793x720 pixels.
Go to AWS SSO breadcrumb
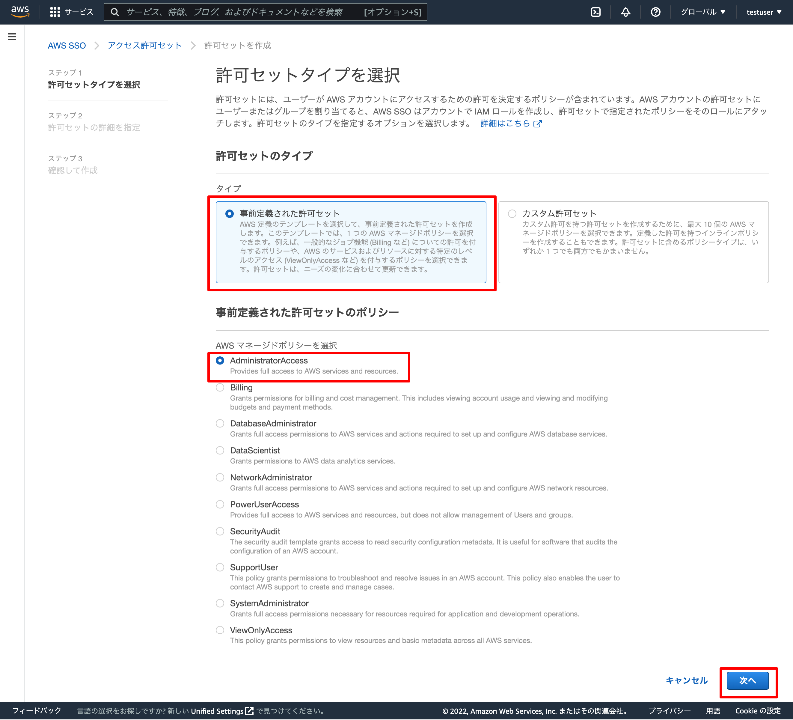click(x=67, y=46)
